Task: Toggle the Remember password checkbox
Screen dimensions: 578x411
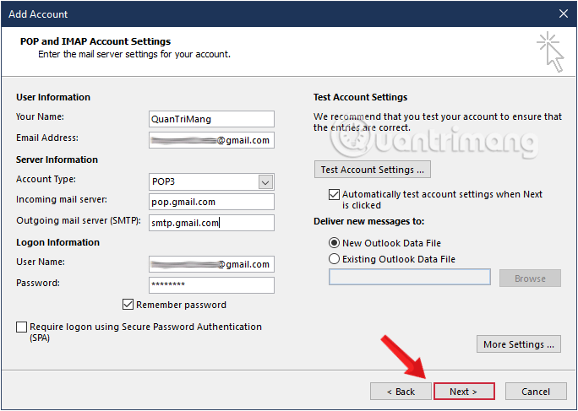Action: click(128, 305)
